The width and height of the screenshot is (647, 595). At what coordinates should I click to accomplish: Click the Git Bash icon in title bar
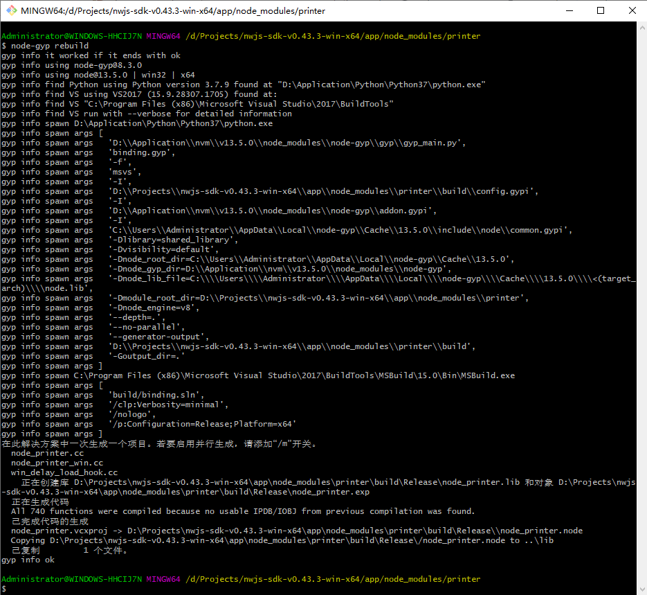(12, 10)
